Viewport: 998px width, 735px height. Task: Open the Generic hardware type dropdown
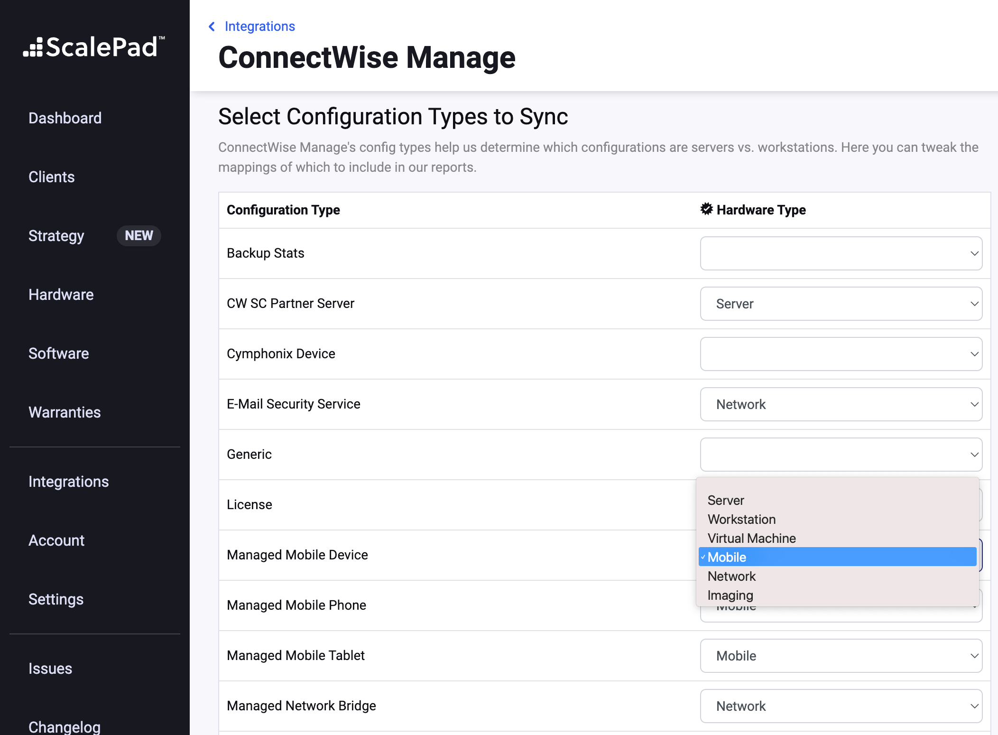841,454
